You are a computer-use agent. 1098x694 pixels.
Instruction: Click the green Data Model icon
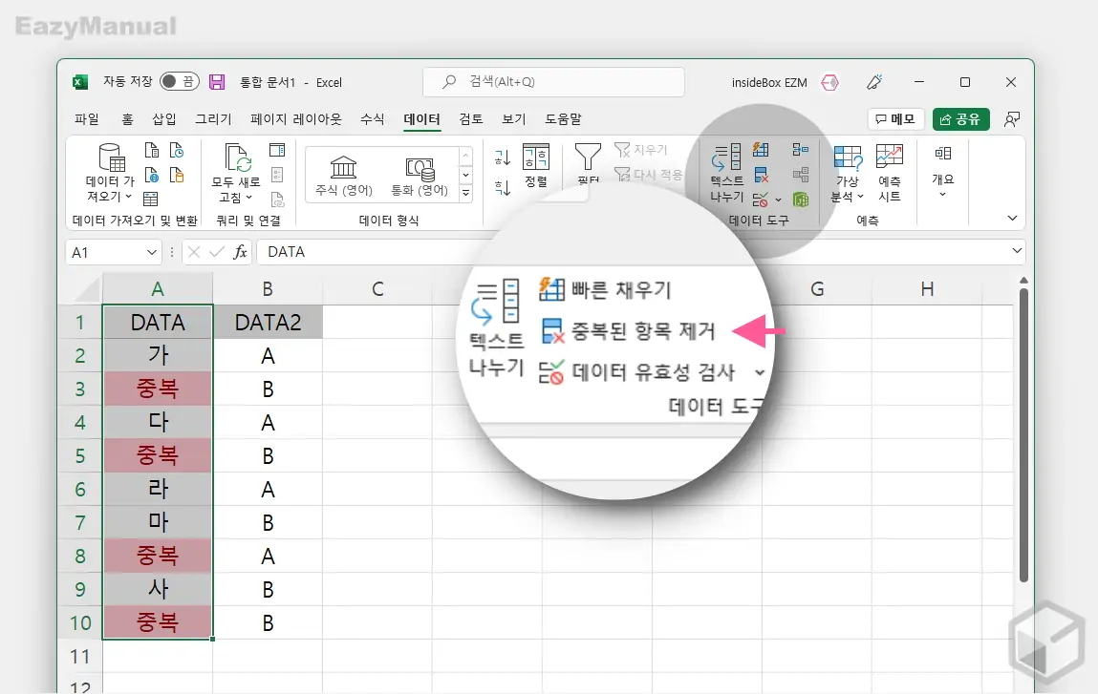pyautogui.click(x=801, y=200)
